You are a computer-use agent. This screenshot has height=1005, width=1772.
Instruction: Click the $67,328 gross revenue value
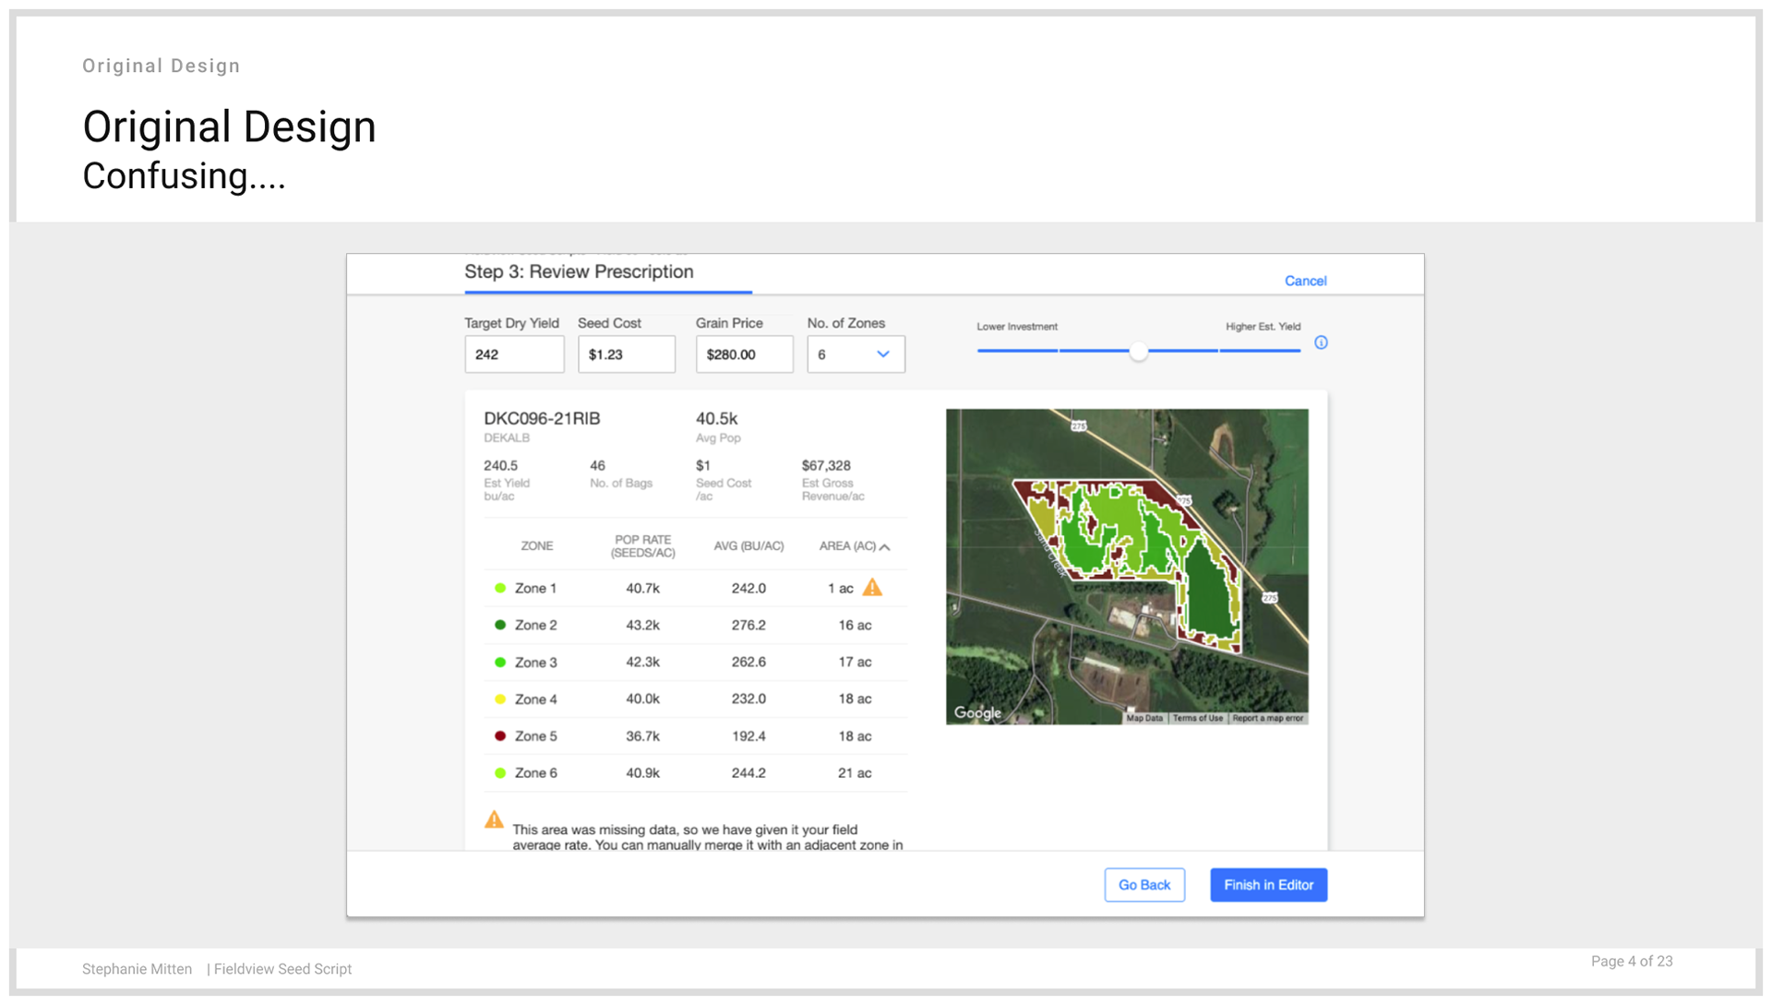click(826, 465)
